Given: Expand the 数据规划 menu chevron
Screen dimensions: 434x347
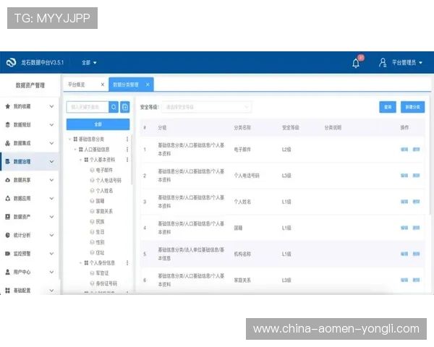Looking at the screenshot, I should (51, 125).
